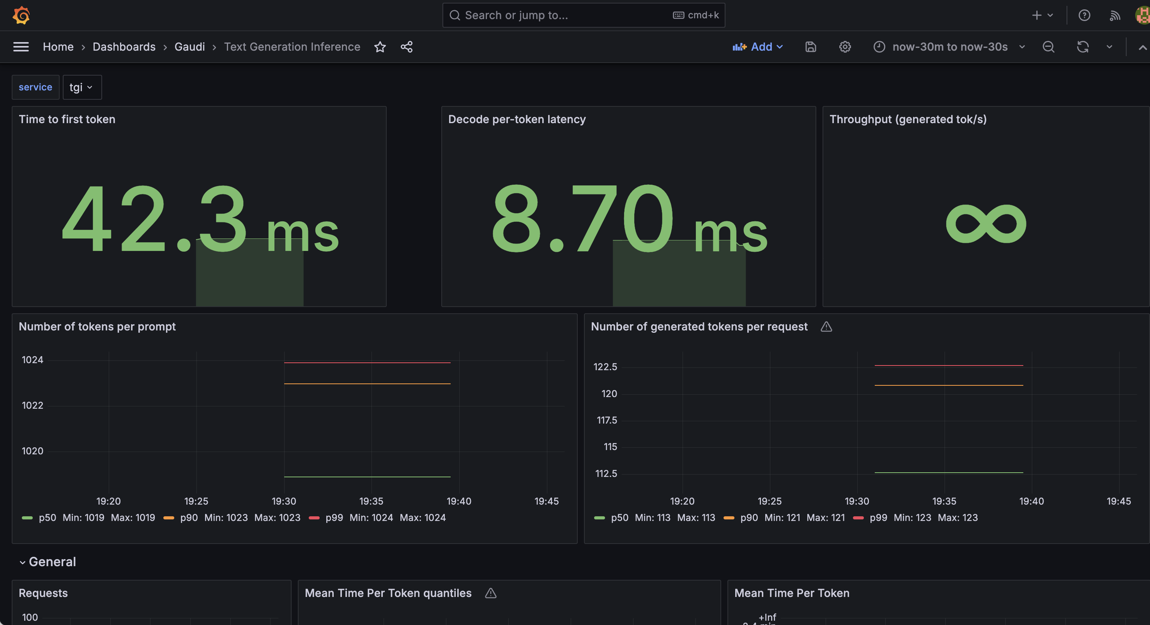1150x625 pixels.
Task: Open Mean Time Per Token panel title
Action: click(x=791, y=593)
